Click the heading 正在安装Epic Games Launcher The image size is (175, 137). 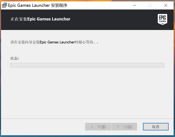(x=40, y=19)
